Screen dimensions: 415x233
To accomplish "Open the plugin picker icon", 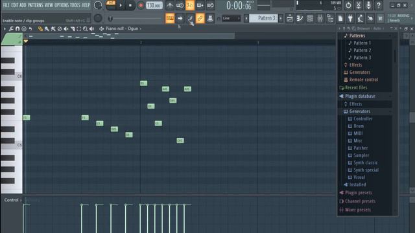I will coord(350,18).
